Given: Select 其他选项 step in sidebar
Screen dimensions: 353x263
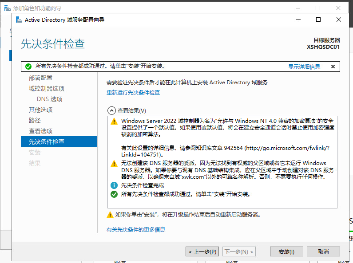Looking at the screenshot, I should click(x=40, y=110).
